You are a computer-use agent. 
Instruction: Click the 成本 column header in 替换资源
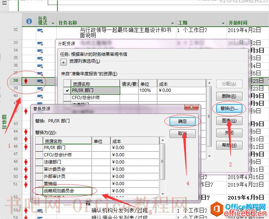coord(135,141)
